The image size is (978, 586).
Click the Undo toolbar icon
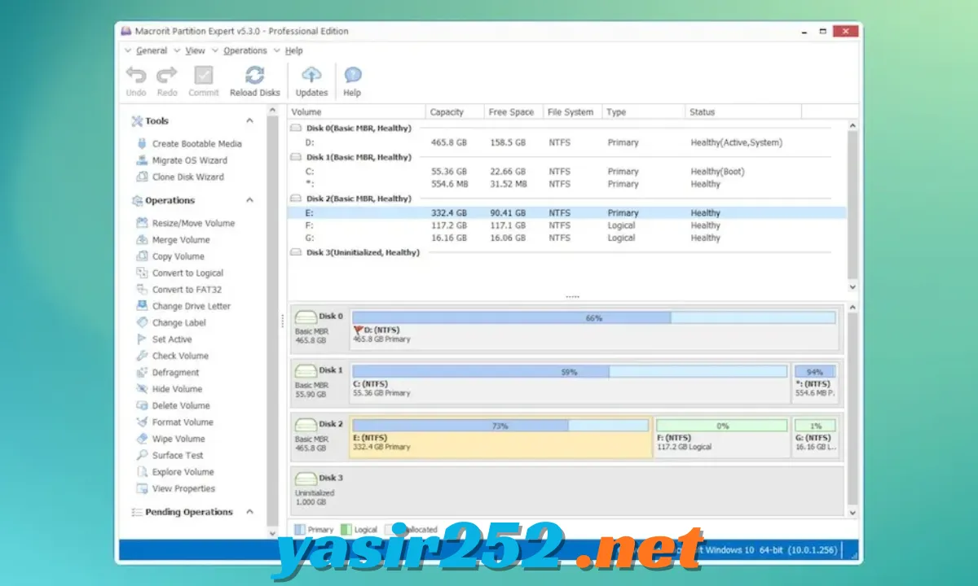[x=136, y=75]
